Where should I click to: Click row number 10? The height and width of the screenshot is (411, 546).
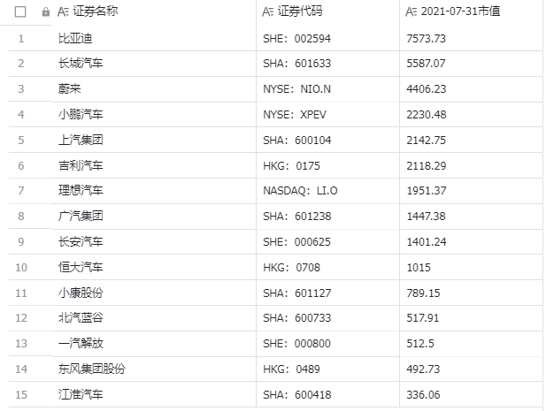coord(21,267)
